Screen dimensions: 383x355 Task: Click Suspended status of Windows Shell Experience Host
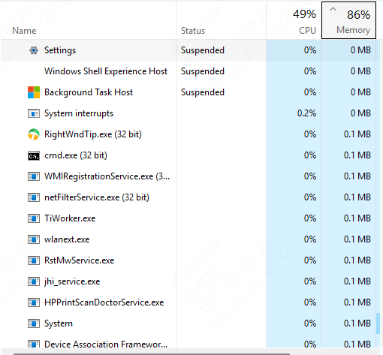click(x=203, y=71)
